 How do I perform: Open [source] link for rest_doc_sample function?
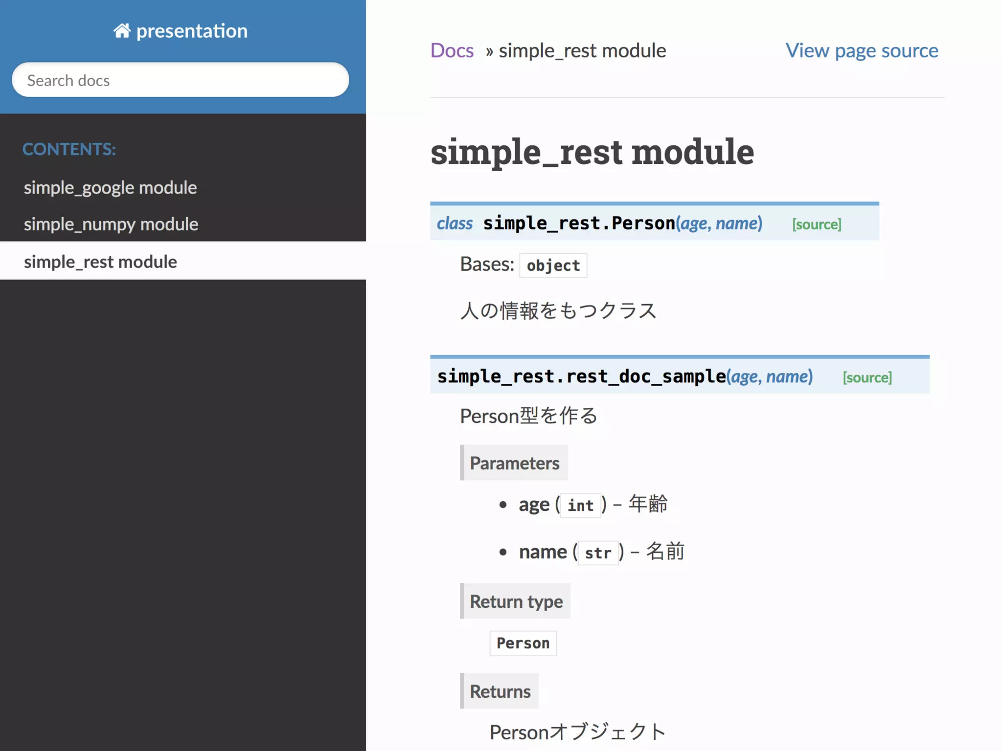pyautogui.click(x=867, y=377)
